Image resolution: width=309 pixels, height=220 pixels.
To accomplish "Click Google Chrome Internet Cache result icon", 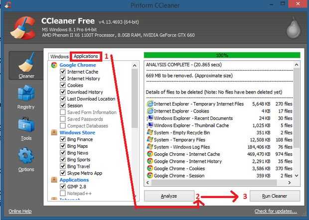I will [150, 154].
